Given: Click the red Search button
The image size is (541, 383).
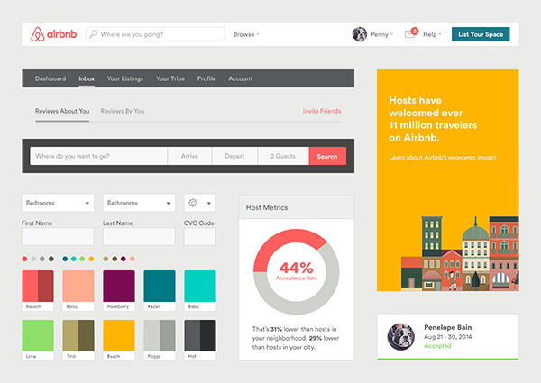Looking at the screenshot, I should tap(327, 156).
